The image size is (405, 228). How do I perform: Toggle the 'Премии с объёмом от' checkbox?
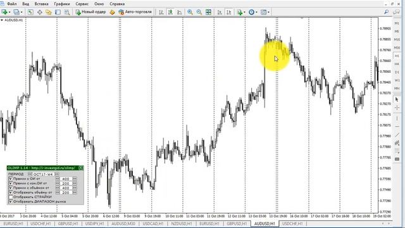(x=11, y=188)
